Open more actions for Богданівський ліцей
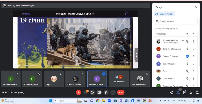202x104 pixels. click(x=194, y=41)
